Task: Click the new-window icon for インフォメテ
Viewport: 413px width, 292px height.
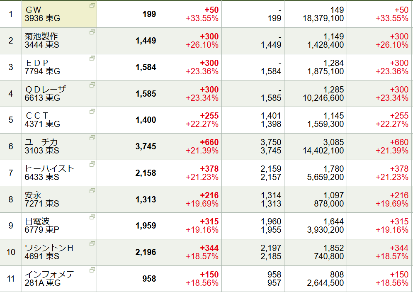Action: click(x=92, y=270)
